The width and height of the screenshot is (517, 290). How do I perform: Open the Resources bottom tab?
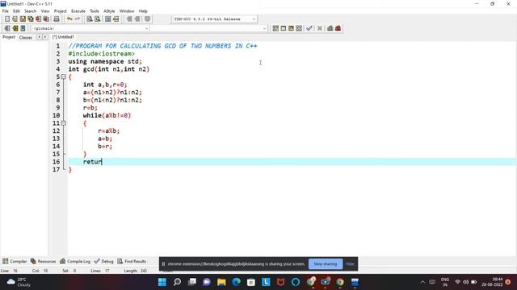(x=43, y=261)
